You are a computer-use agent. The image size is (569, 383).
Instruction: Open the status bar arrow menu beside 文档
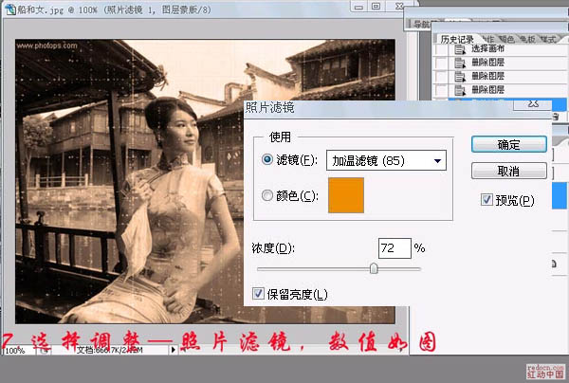coord(174,350)
